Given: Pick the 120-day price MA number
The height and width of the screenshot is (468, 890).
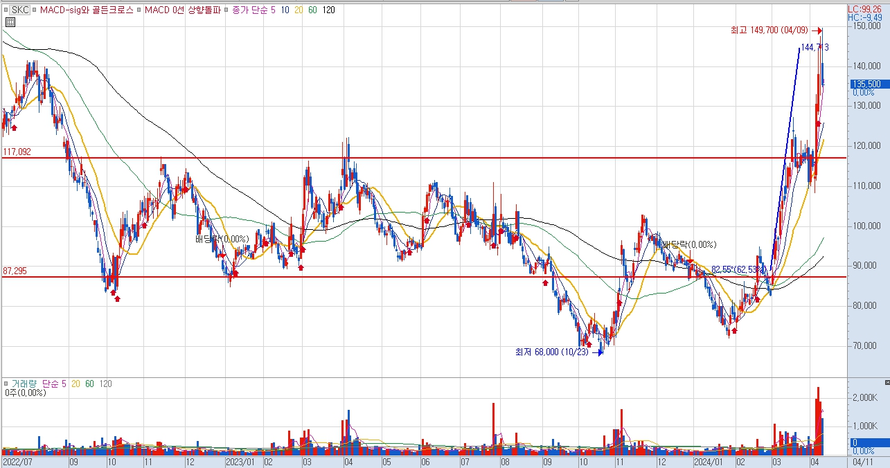Looking at the screenshot, I should pos(330,10).
